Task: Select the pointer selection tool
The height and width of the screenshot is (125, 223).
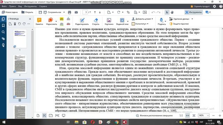Action: click(x=167, y=12)
